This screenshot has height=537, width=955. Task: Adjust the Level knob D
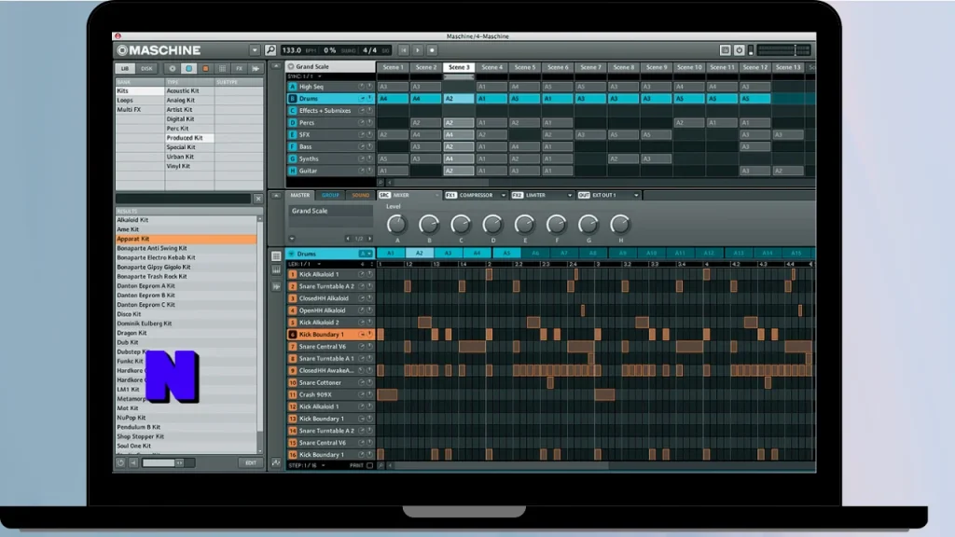492,225
